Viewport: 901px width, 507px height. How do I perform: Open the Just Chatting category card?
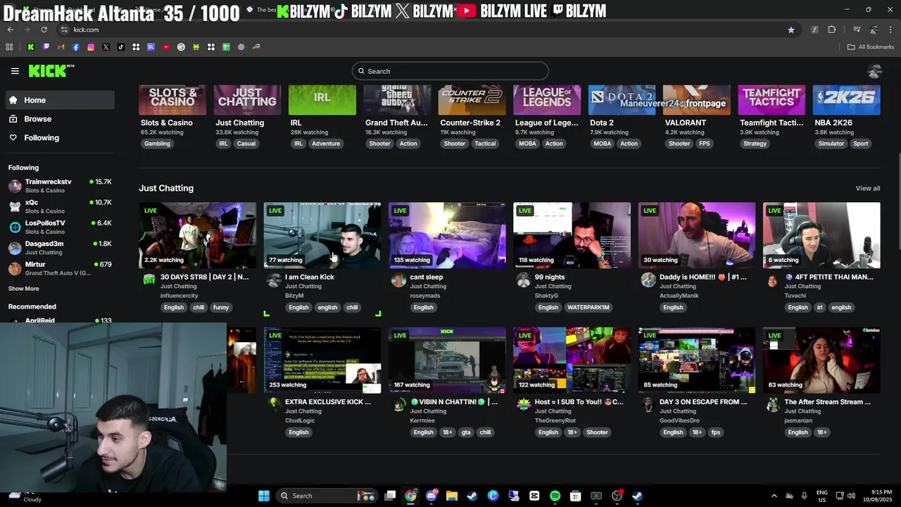(x=247, y=100)
